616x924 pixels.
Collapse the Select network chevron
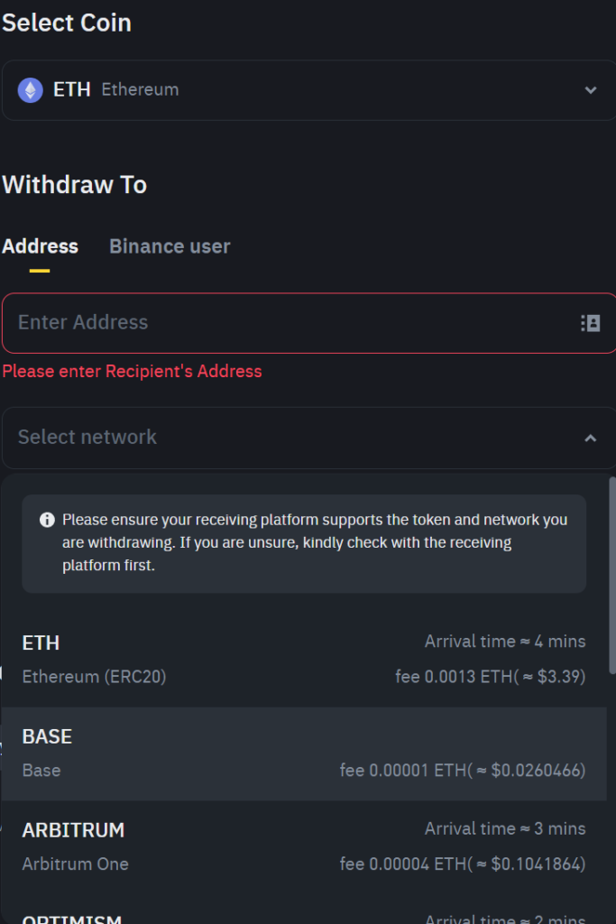pos(591,438)
